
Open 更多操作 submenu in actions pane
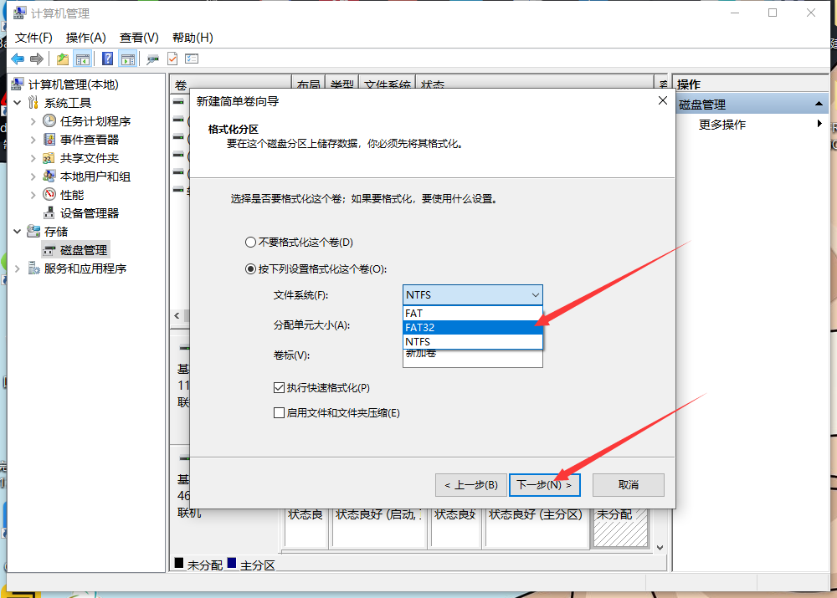point(752,125)
